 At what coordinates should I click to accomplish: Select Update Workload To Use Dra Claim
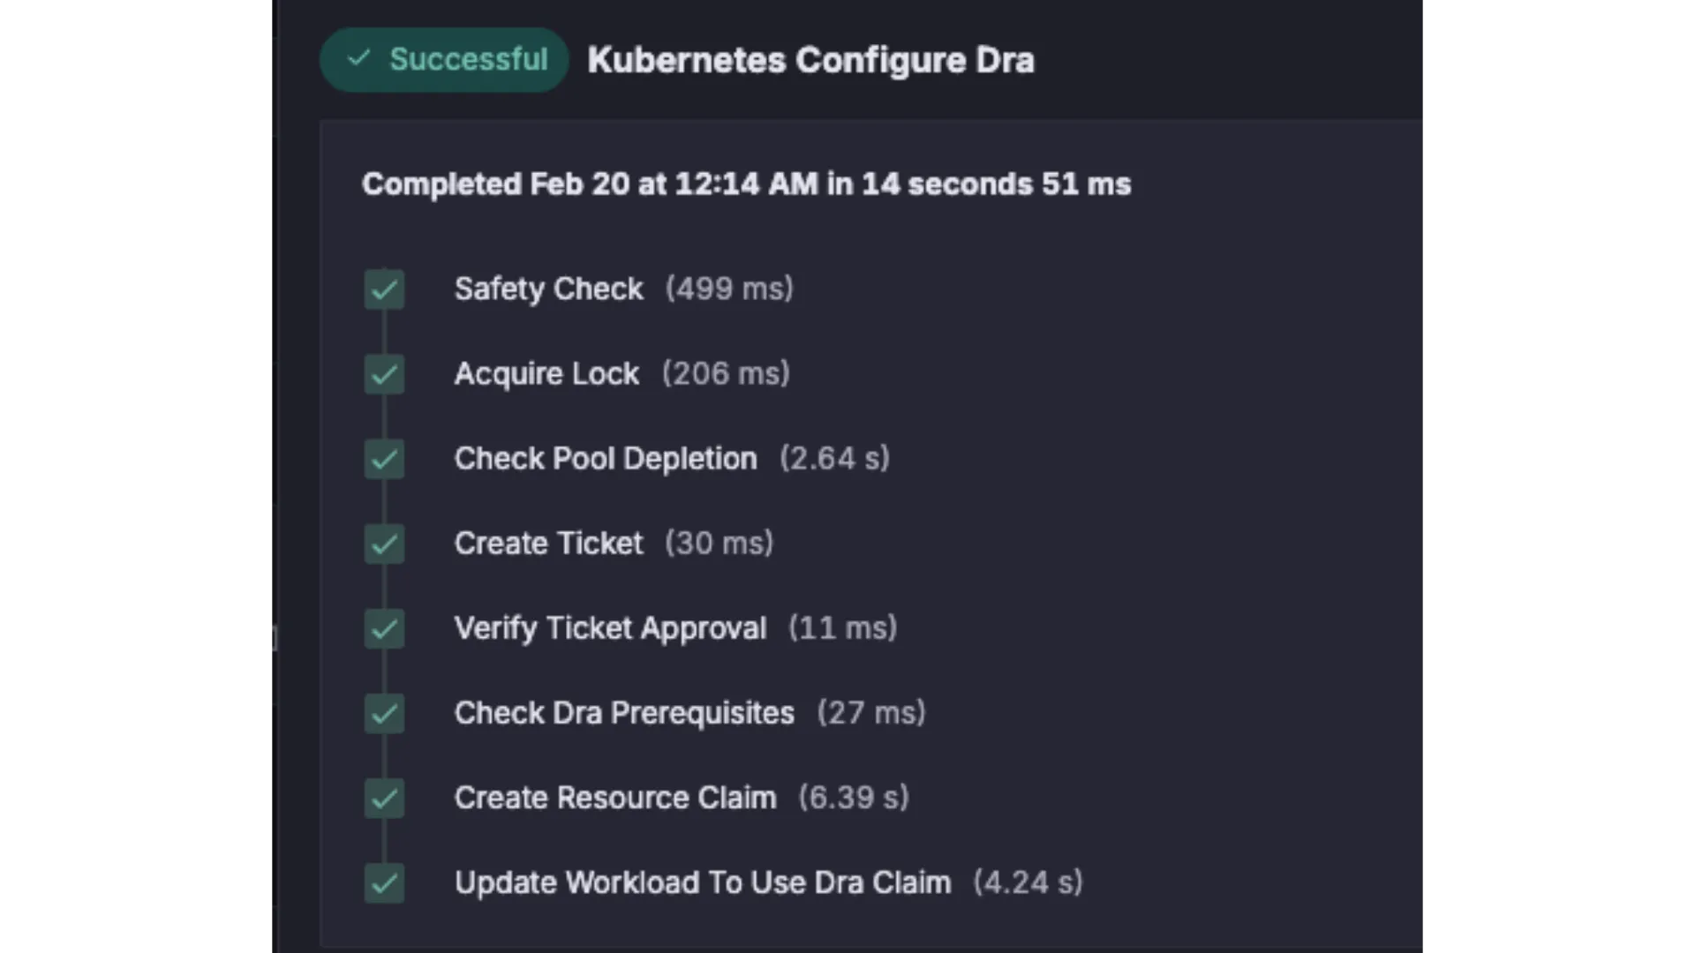click(x=703, y=882)
